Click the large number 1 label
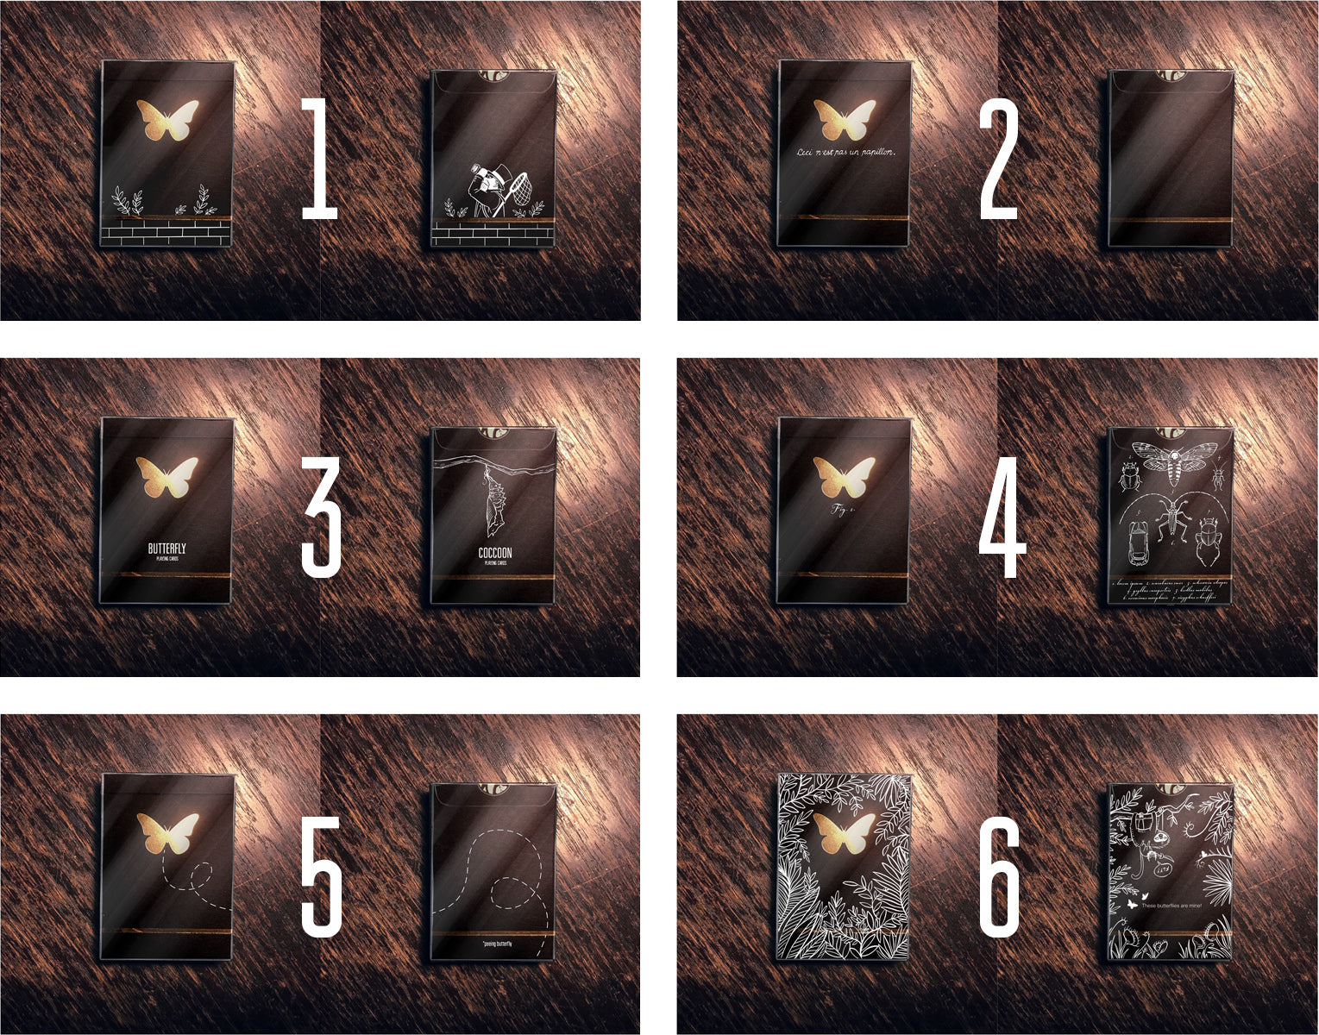 point(319,158)
